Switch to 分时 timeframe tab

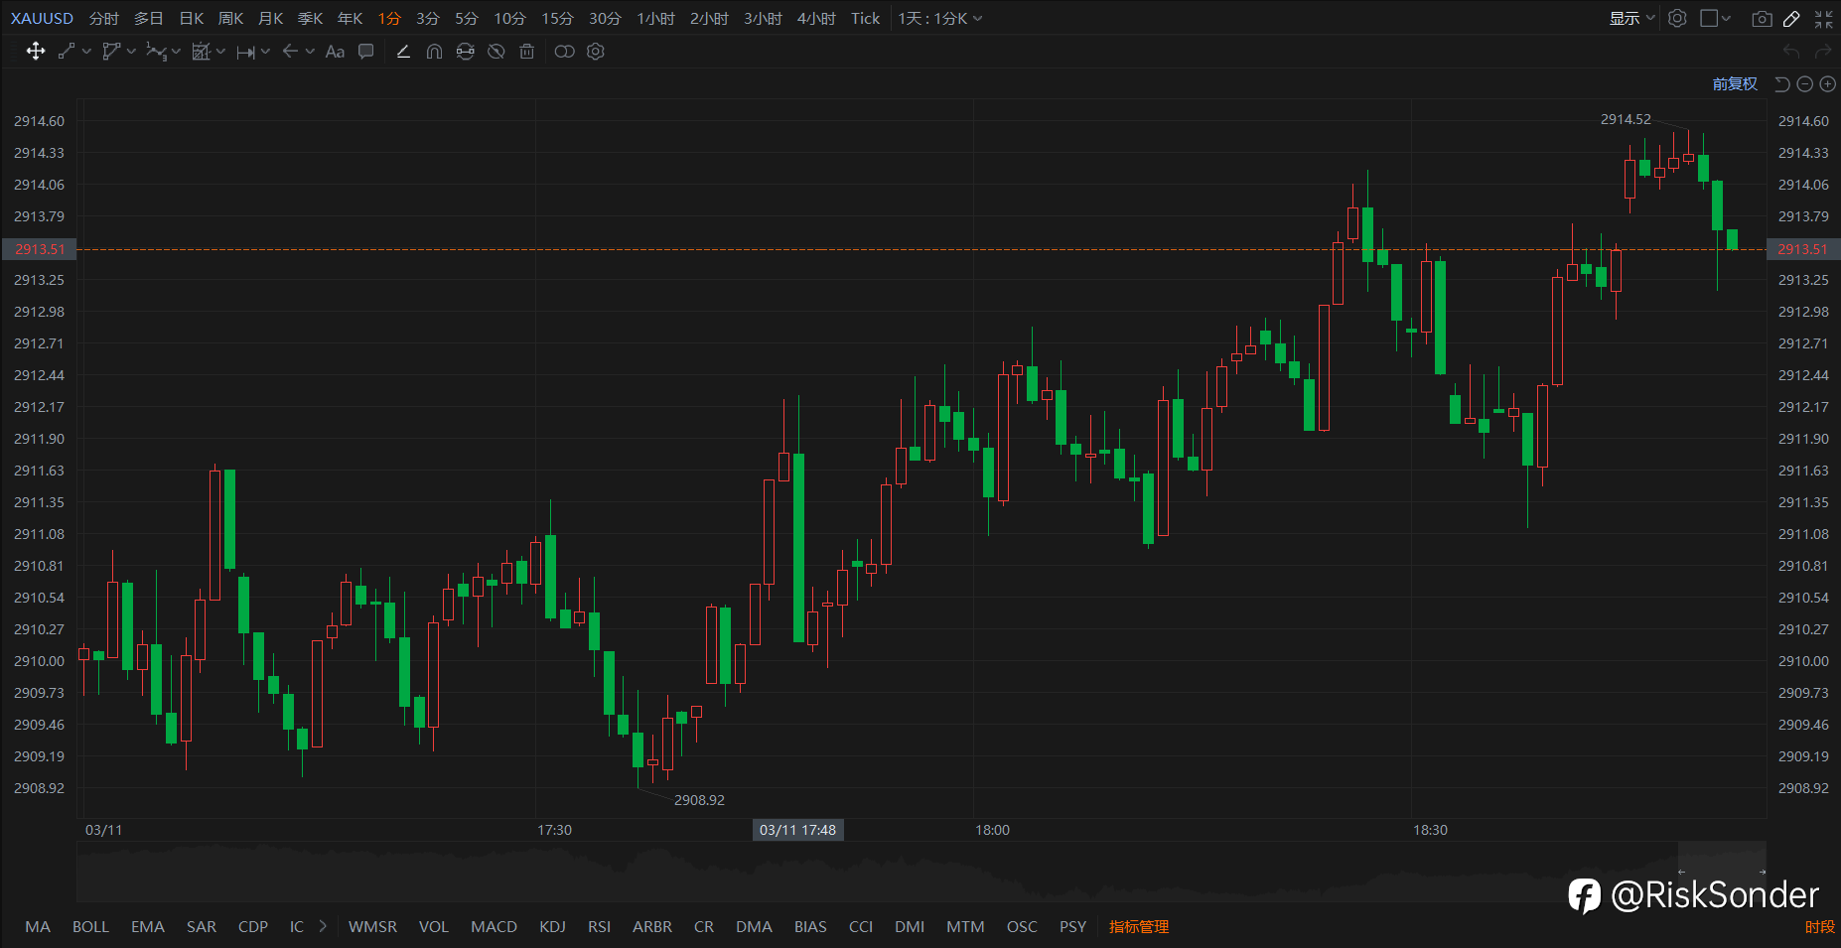tap(103, 18)
